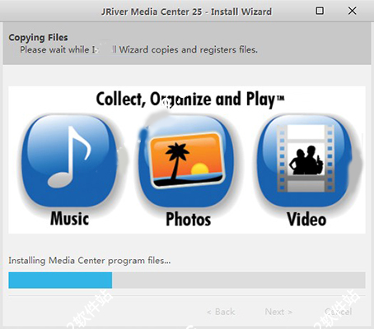Close the Install Wizard window

pyautogui.click(x=352, y=11)
